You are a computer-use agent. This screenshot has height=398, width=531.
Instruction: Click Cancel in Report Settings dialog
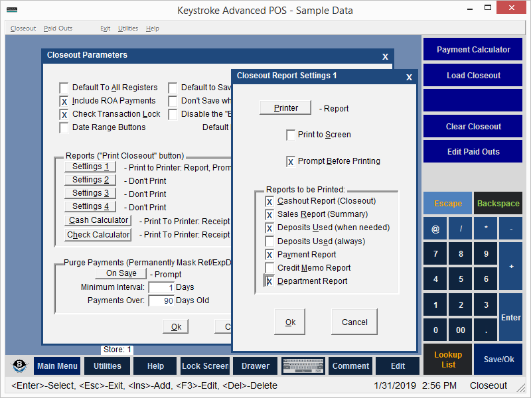click(354, 322)
